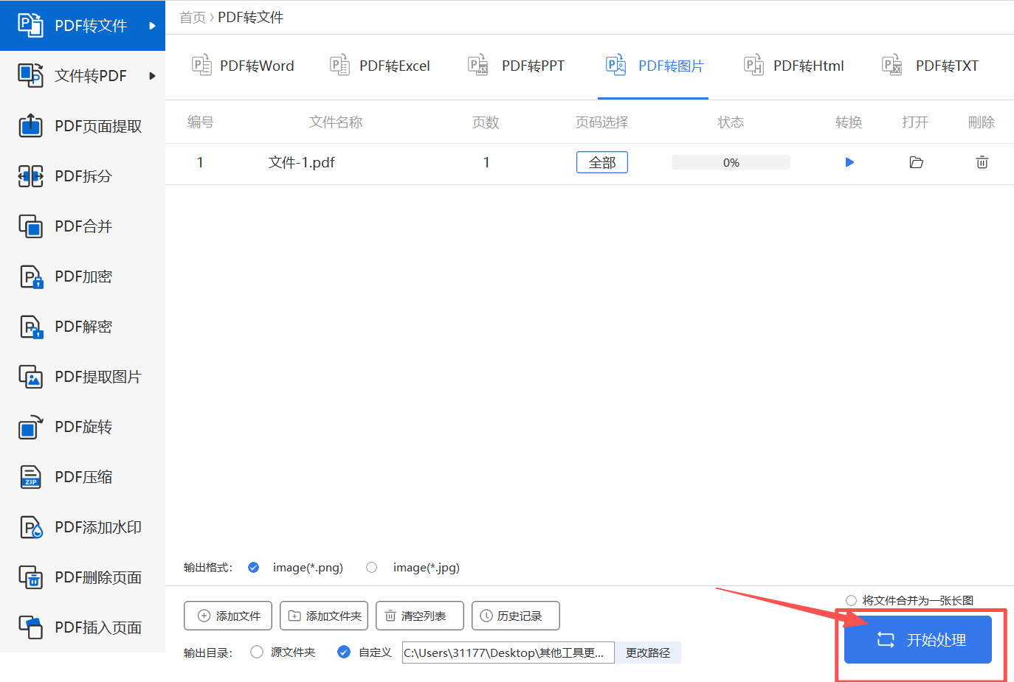This screenshot has height=682, width=1014.
Task: Choose 自定义 output directory option
Action: click(344, 652)
